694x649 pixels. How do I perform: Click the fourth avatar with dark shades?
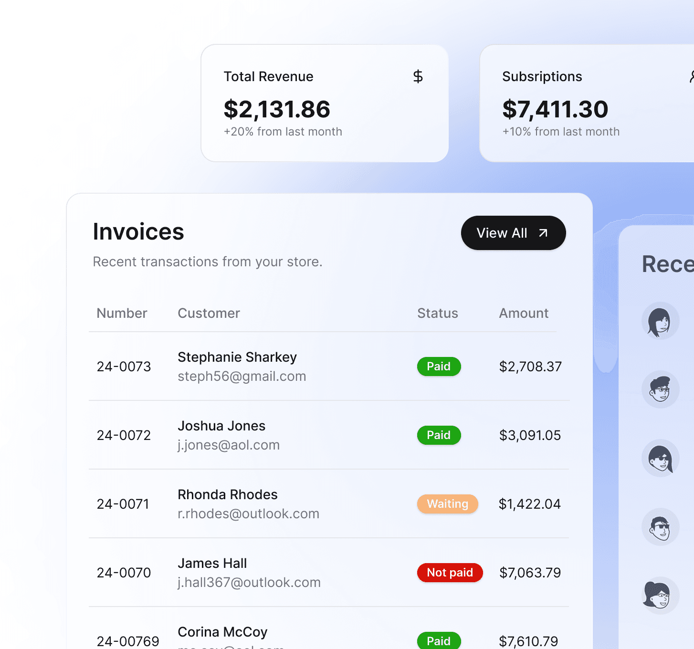pyautogui.click(x=660, y=527)
